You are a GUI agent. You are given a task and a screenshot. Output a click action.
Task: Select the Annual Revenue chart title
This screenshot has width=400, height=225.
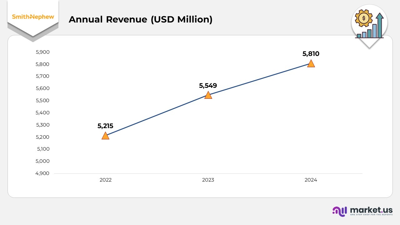pos(140,19)
